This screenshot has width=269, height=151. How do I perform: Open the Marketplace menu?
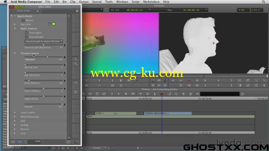tap(151, 2)
